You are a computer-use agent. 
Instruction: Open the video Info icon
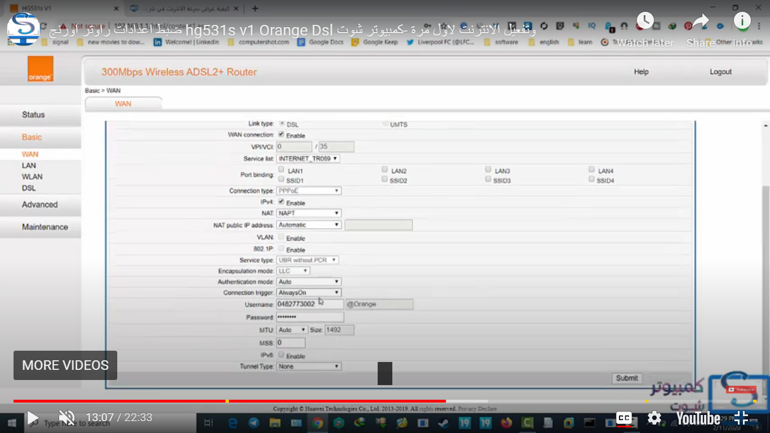(x=742, y=21)
